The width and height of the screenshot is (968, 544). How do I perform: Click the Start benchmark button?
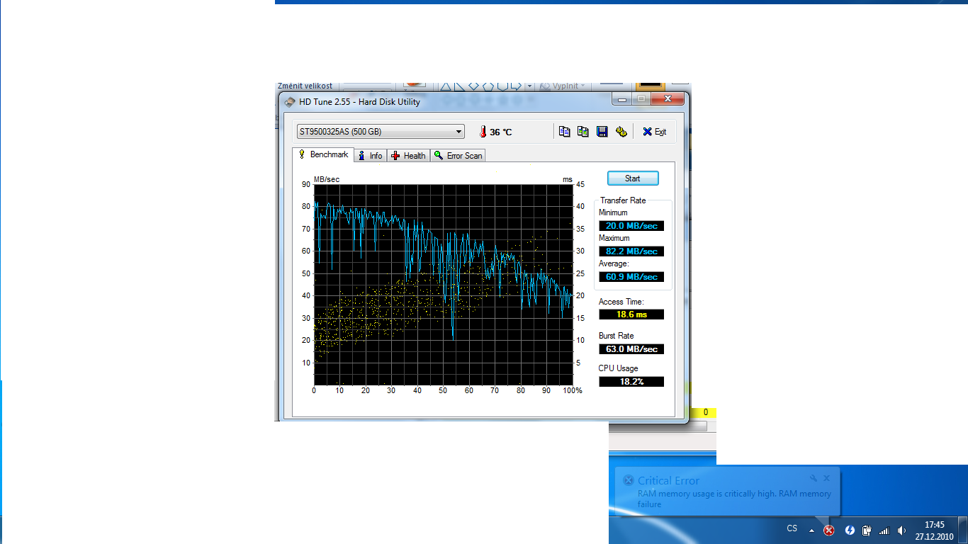(633, 178)
